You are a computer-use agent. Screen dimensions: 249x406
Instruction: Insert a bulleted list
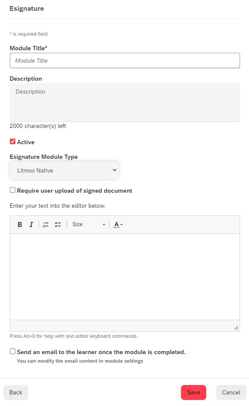(x=58, y=224)
